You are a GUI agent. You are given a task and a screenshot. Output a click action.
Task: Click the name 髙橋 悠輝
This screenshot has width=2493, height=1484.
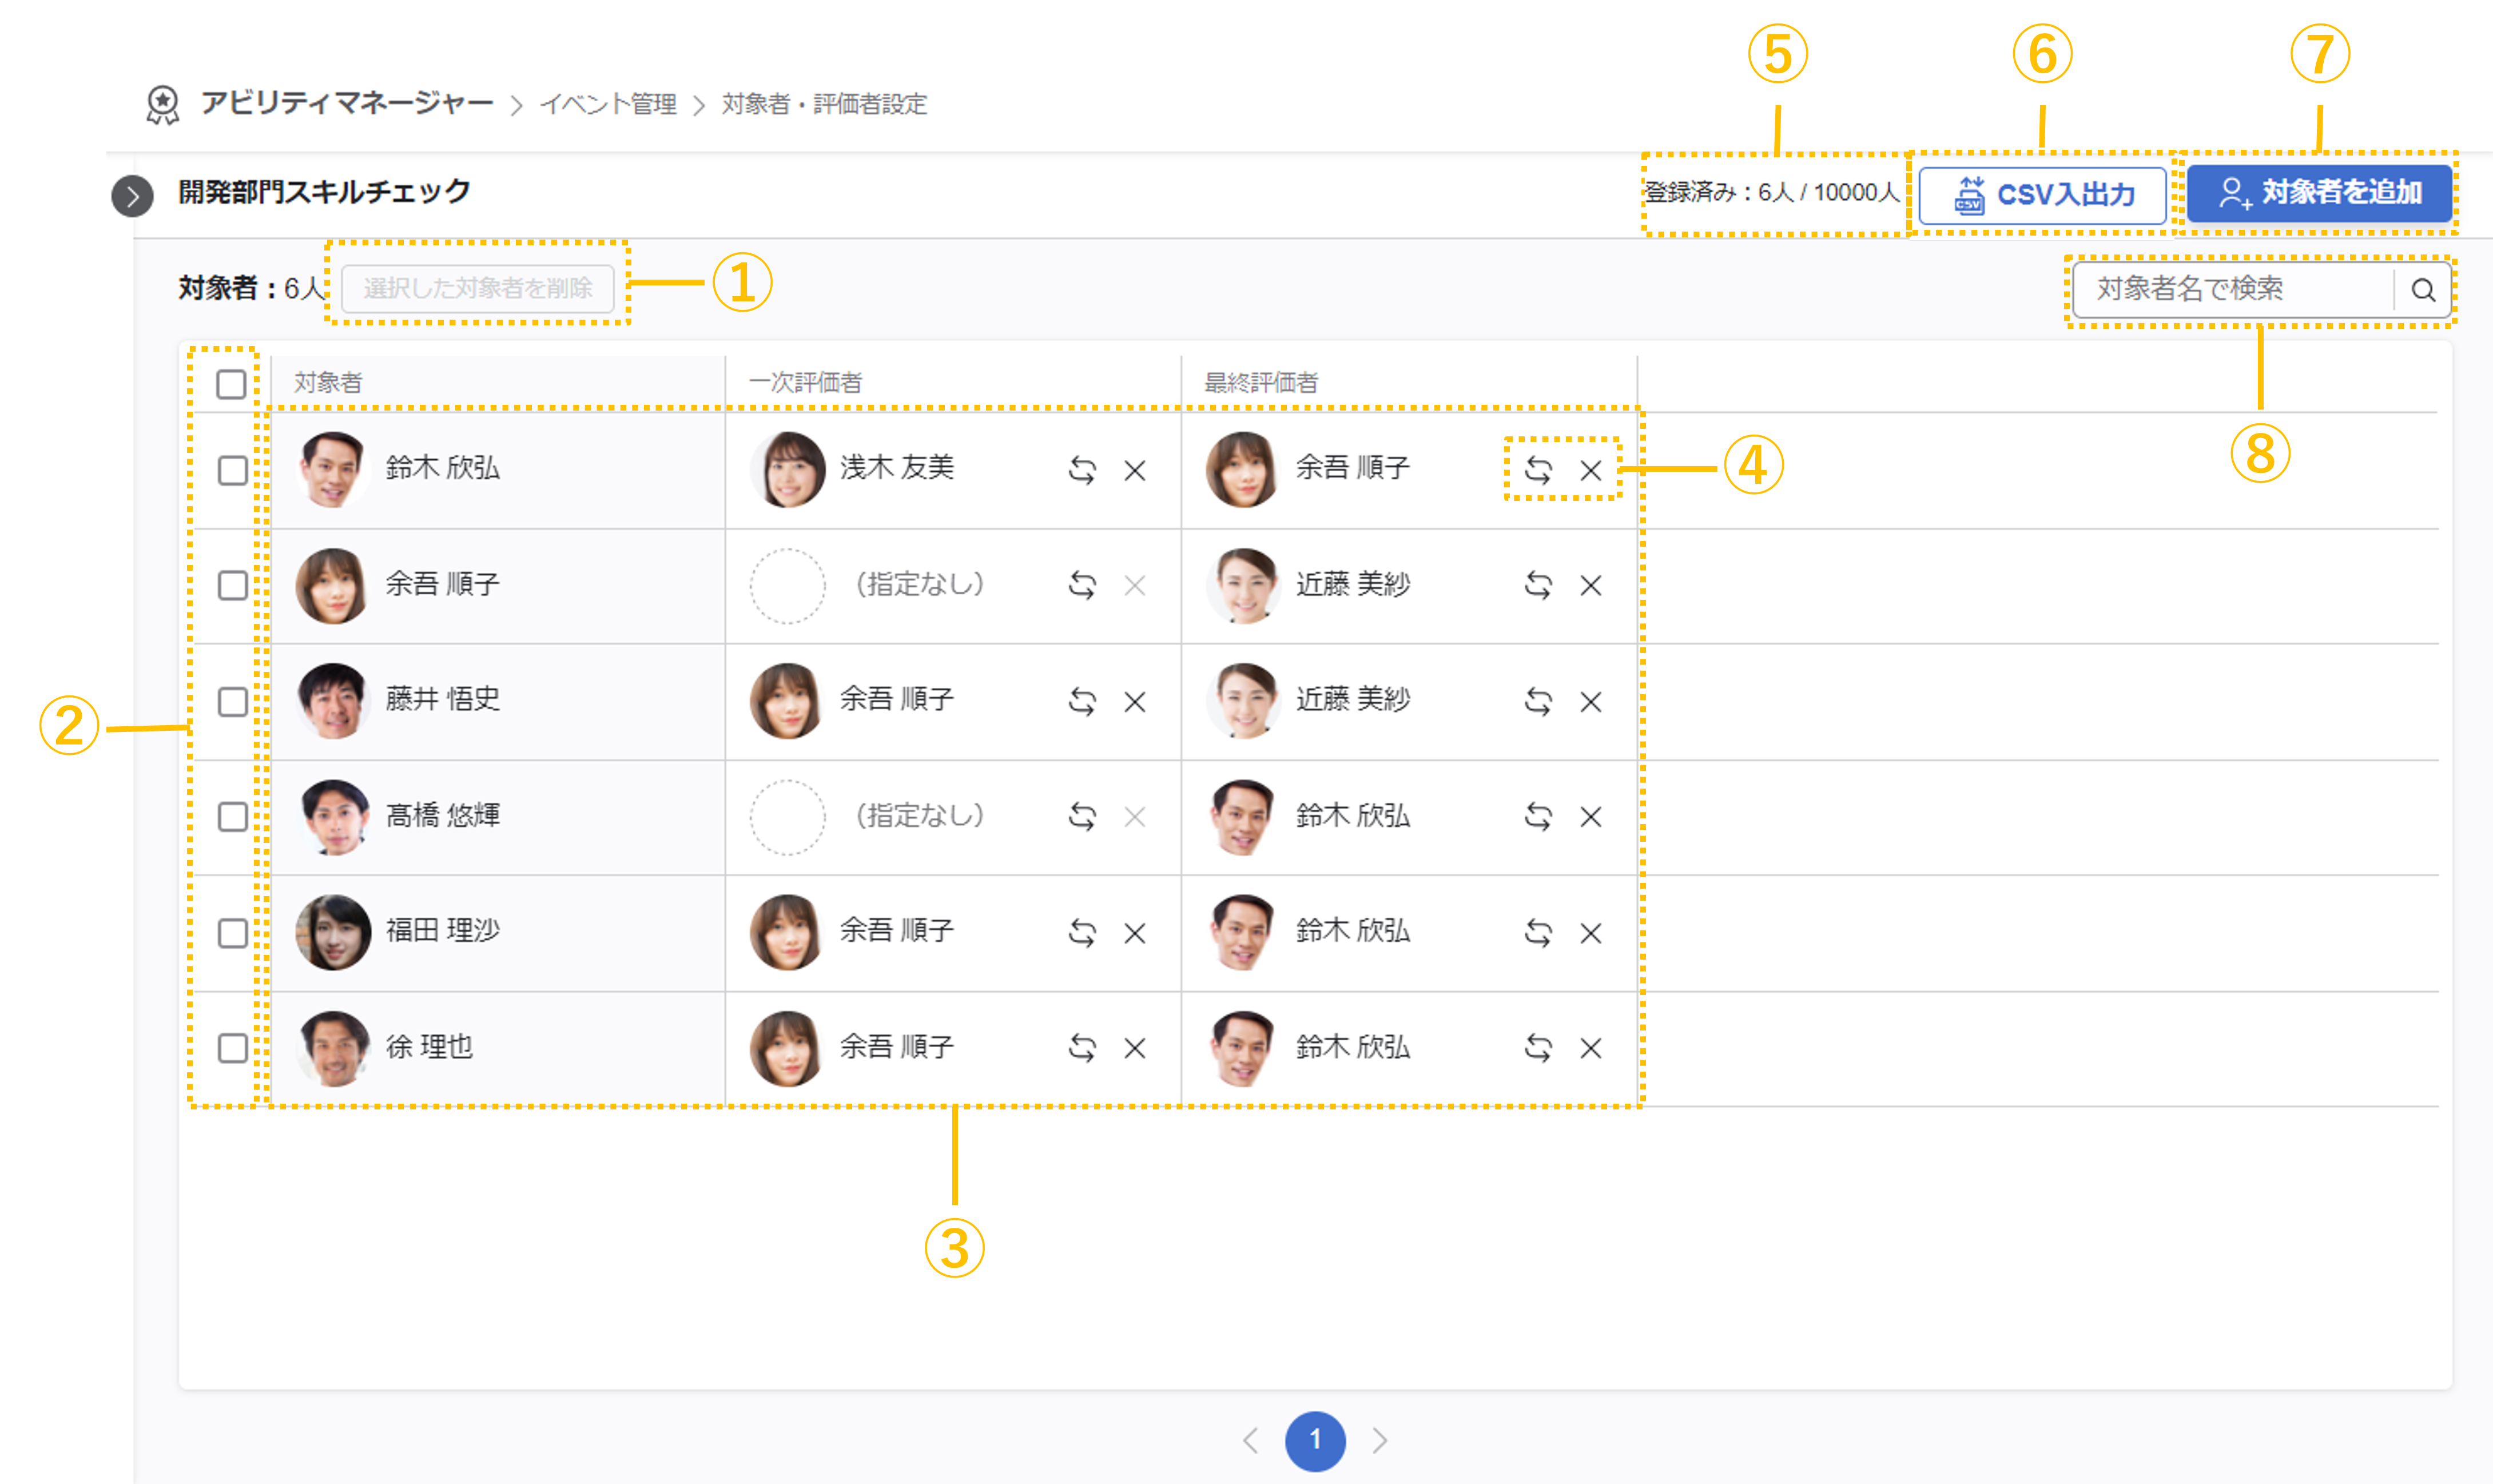[x=443, y=815]
